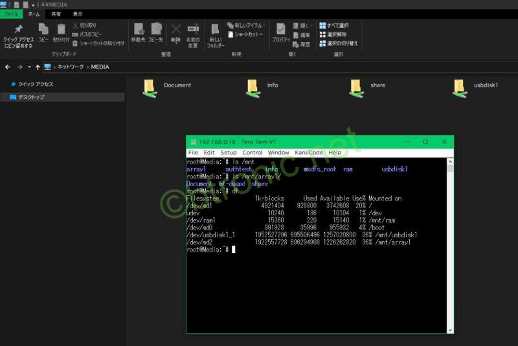Click the Tera Term vertical scrollbar
Screen dimensions: 518x346
tap(450, 246)
